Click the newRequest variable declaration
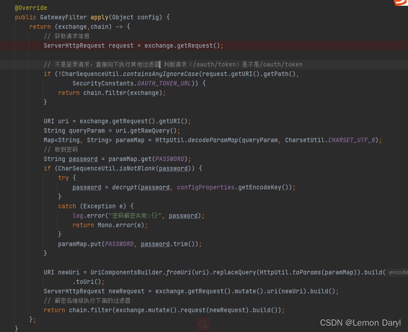Screen dimensions: 408x332 126,291
